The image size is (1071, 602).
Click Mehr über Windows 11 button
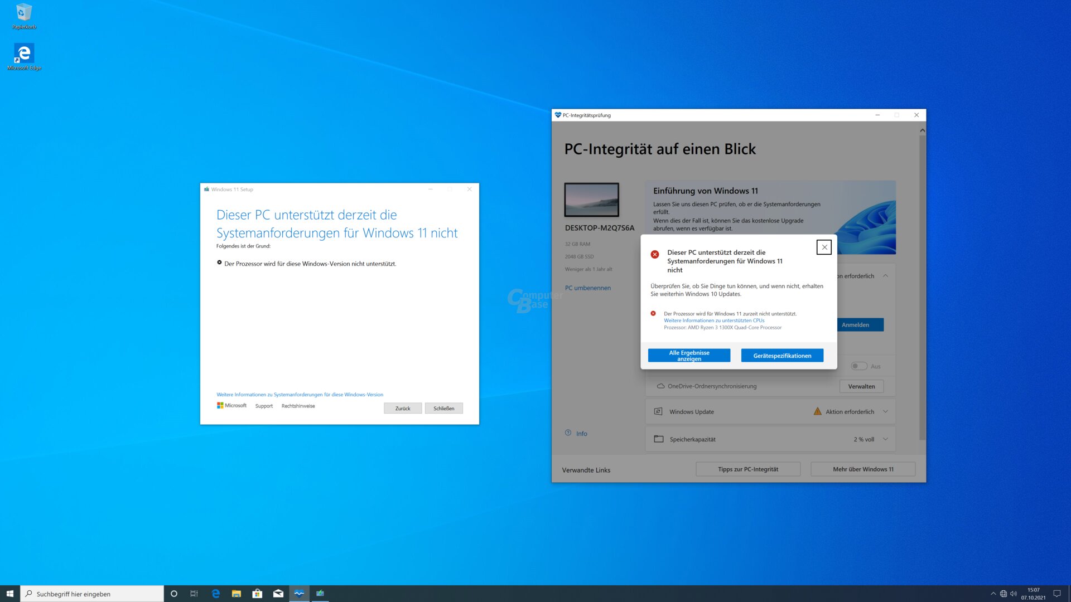pos(863,469)
